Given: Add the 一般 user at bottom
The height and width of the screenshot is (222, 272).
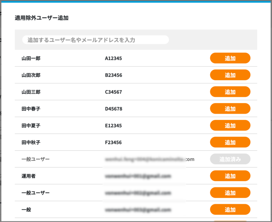Looking at the screenshot, I should pos(231,209).
